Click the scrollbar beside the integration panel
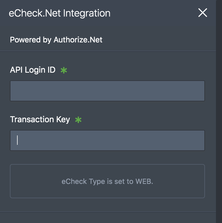This screenshot has height=223, width=222. (x=219, y=111)
